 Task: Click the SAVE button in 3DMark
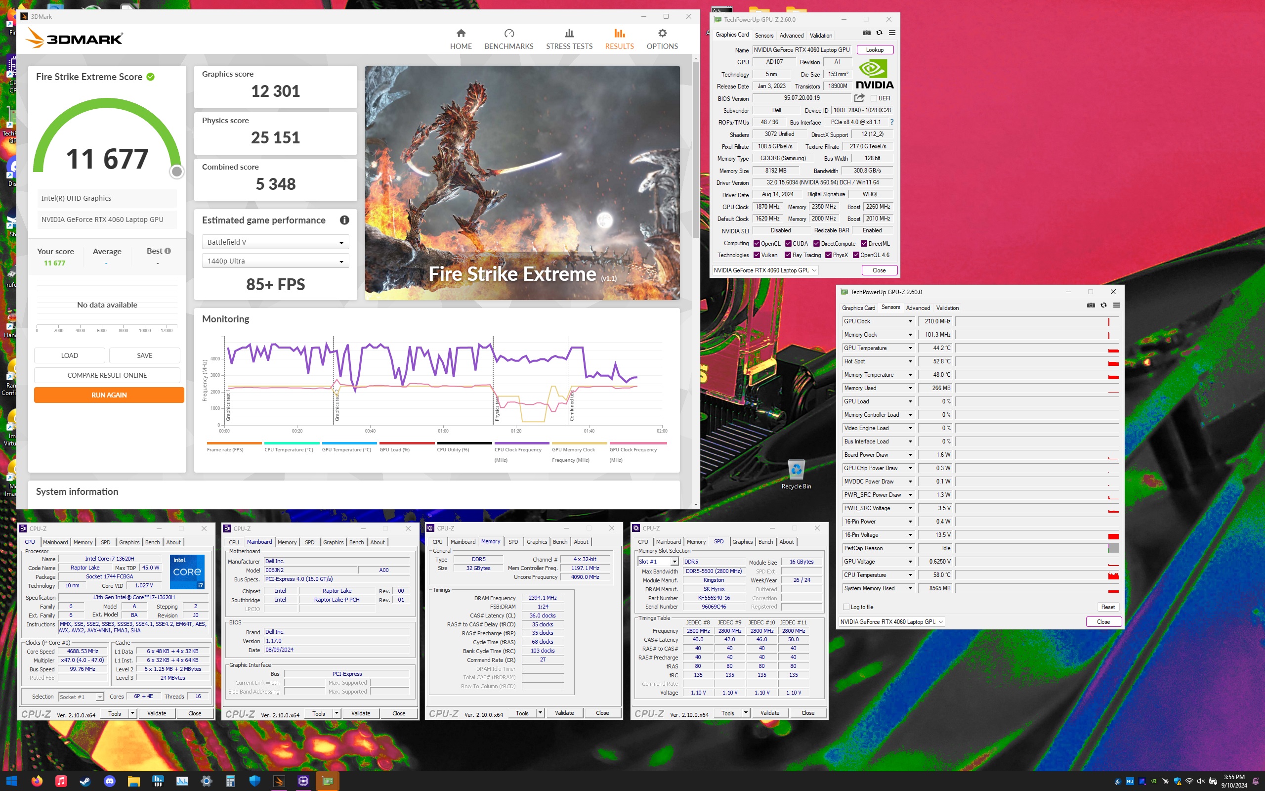point(145,356)
